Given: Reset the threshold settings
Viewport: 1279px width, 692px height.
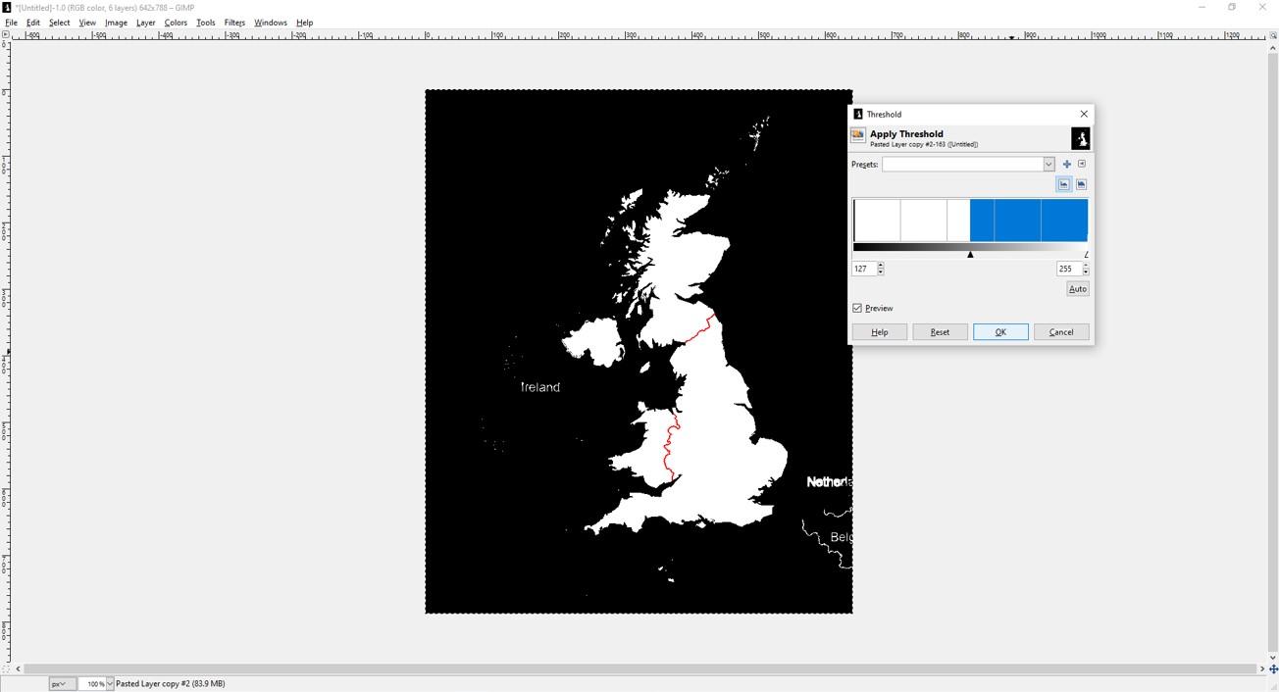Looking at the screenshot, I should tap(940, 332).
